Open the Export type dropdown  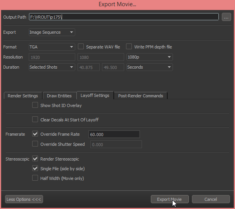[52, 32]
